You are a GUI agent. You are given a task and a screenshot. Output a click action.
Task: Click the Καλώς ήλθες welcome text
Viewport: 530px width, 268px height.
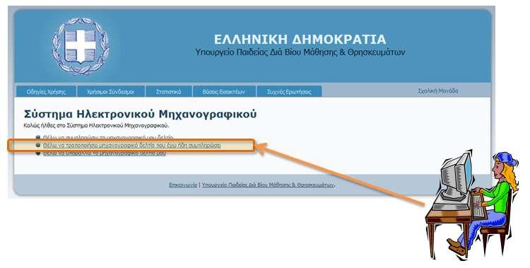(96, 126)
